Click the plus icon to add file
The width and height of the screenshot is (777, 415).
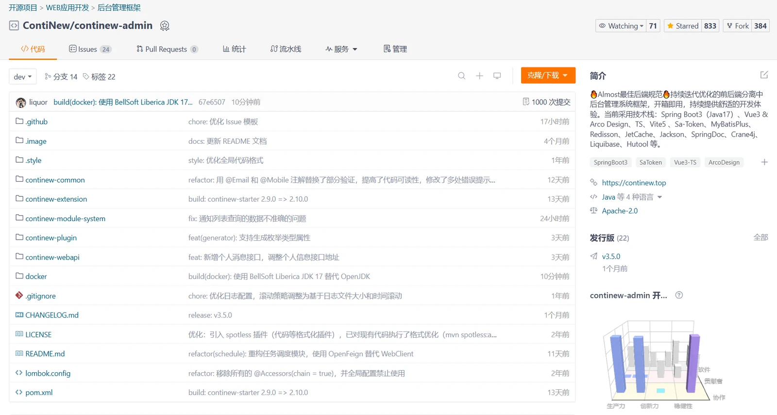(479, 76)
